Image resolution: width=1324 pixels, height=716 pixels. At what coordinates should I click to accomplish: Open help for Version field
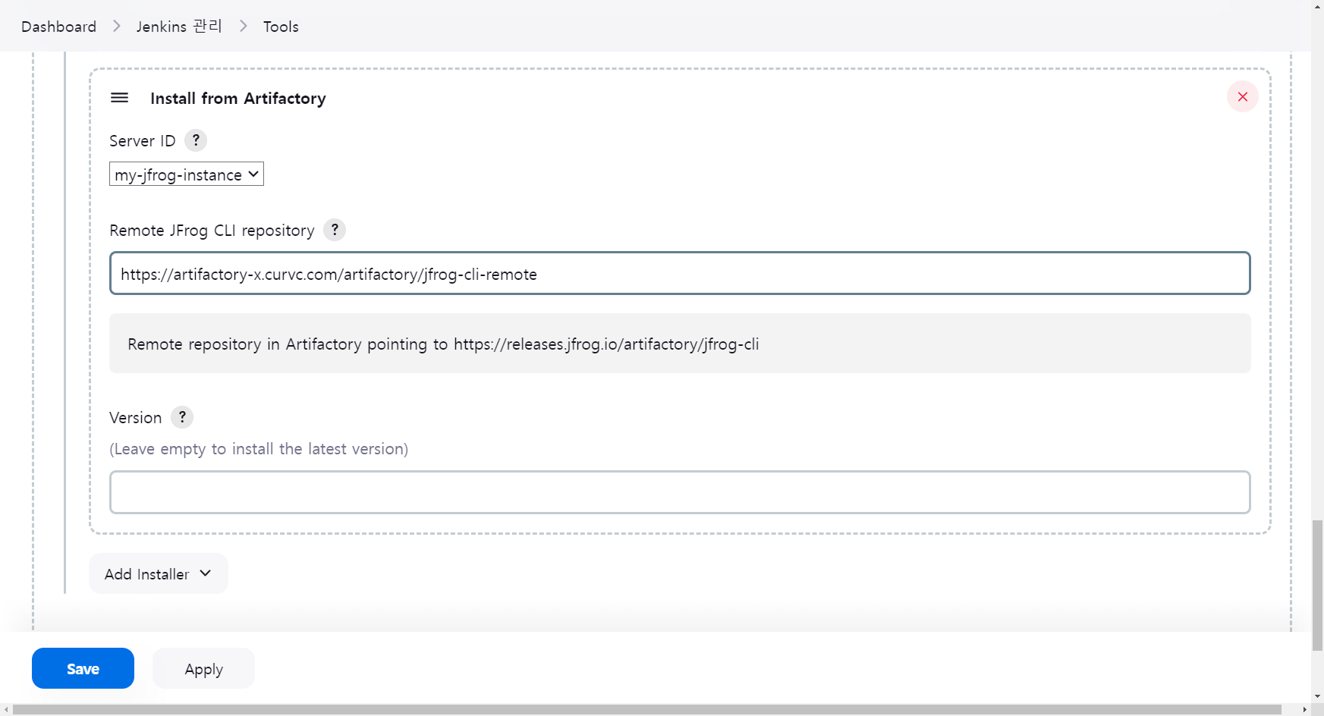tap(182, 417)
